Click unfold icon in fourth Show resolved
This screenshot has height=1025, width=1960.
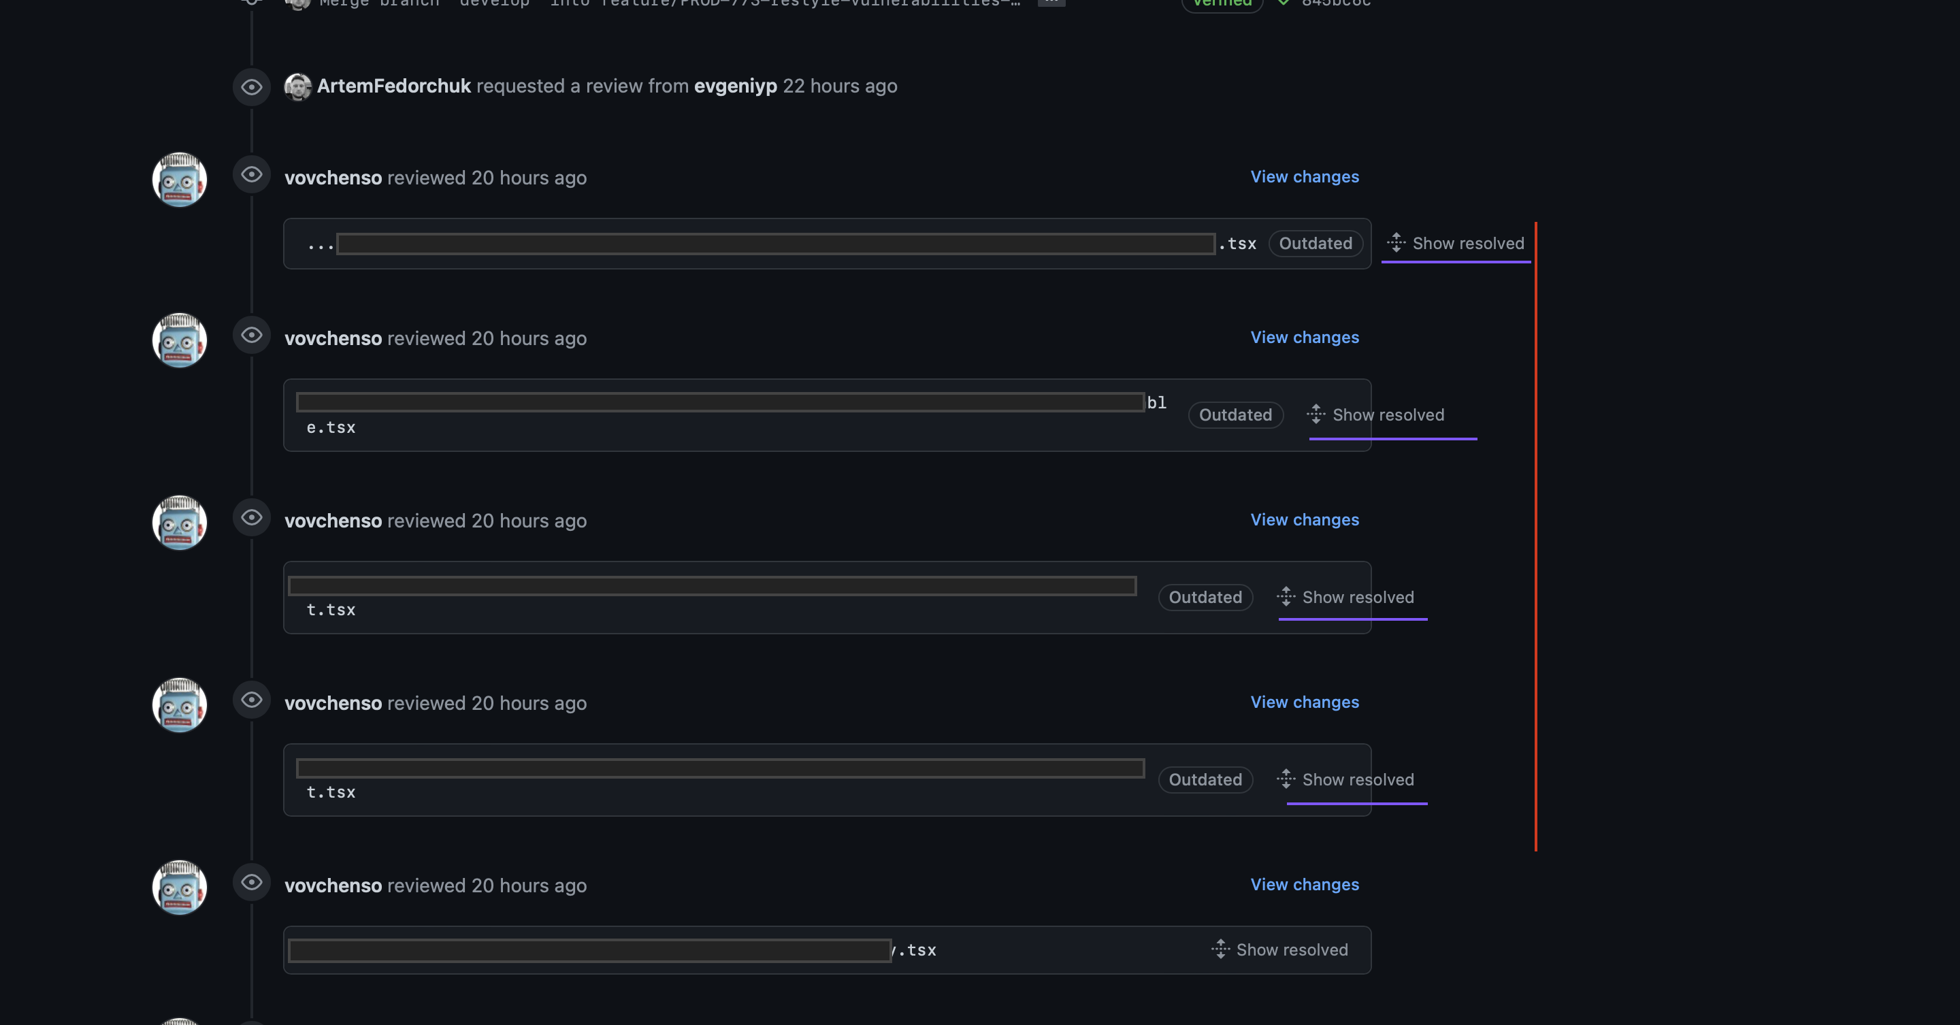(x=1286, y=779)
